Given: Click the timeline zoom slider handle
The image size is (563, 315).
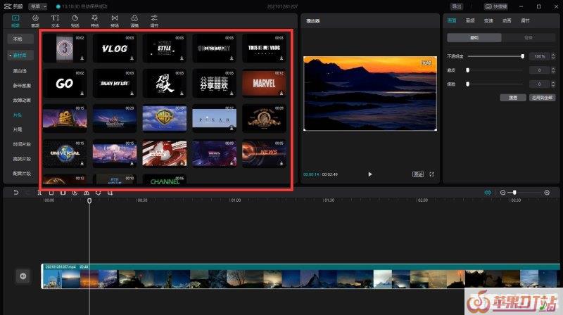Looking at the screenshot, I should tap(514, 193).
